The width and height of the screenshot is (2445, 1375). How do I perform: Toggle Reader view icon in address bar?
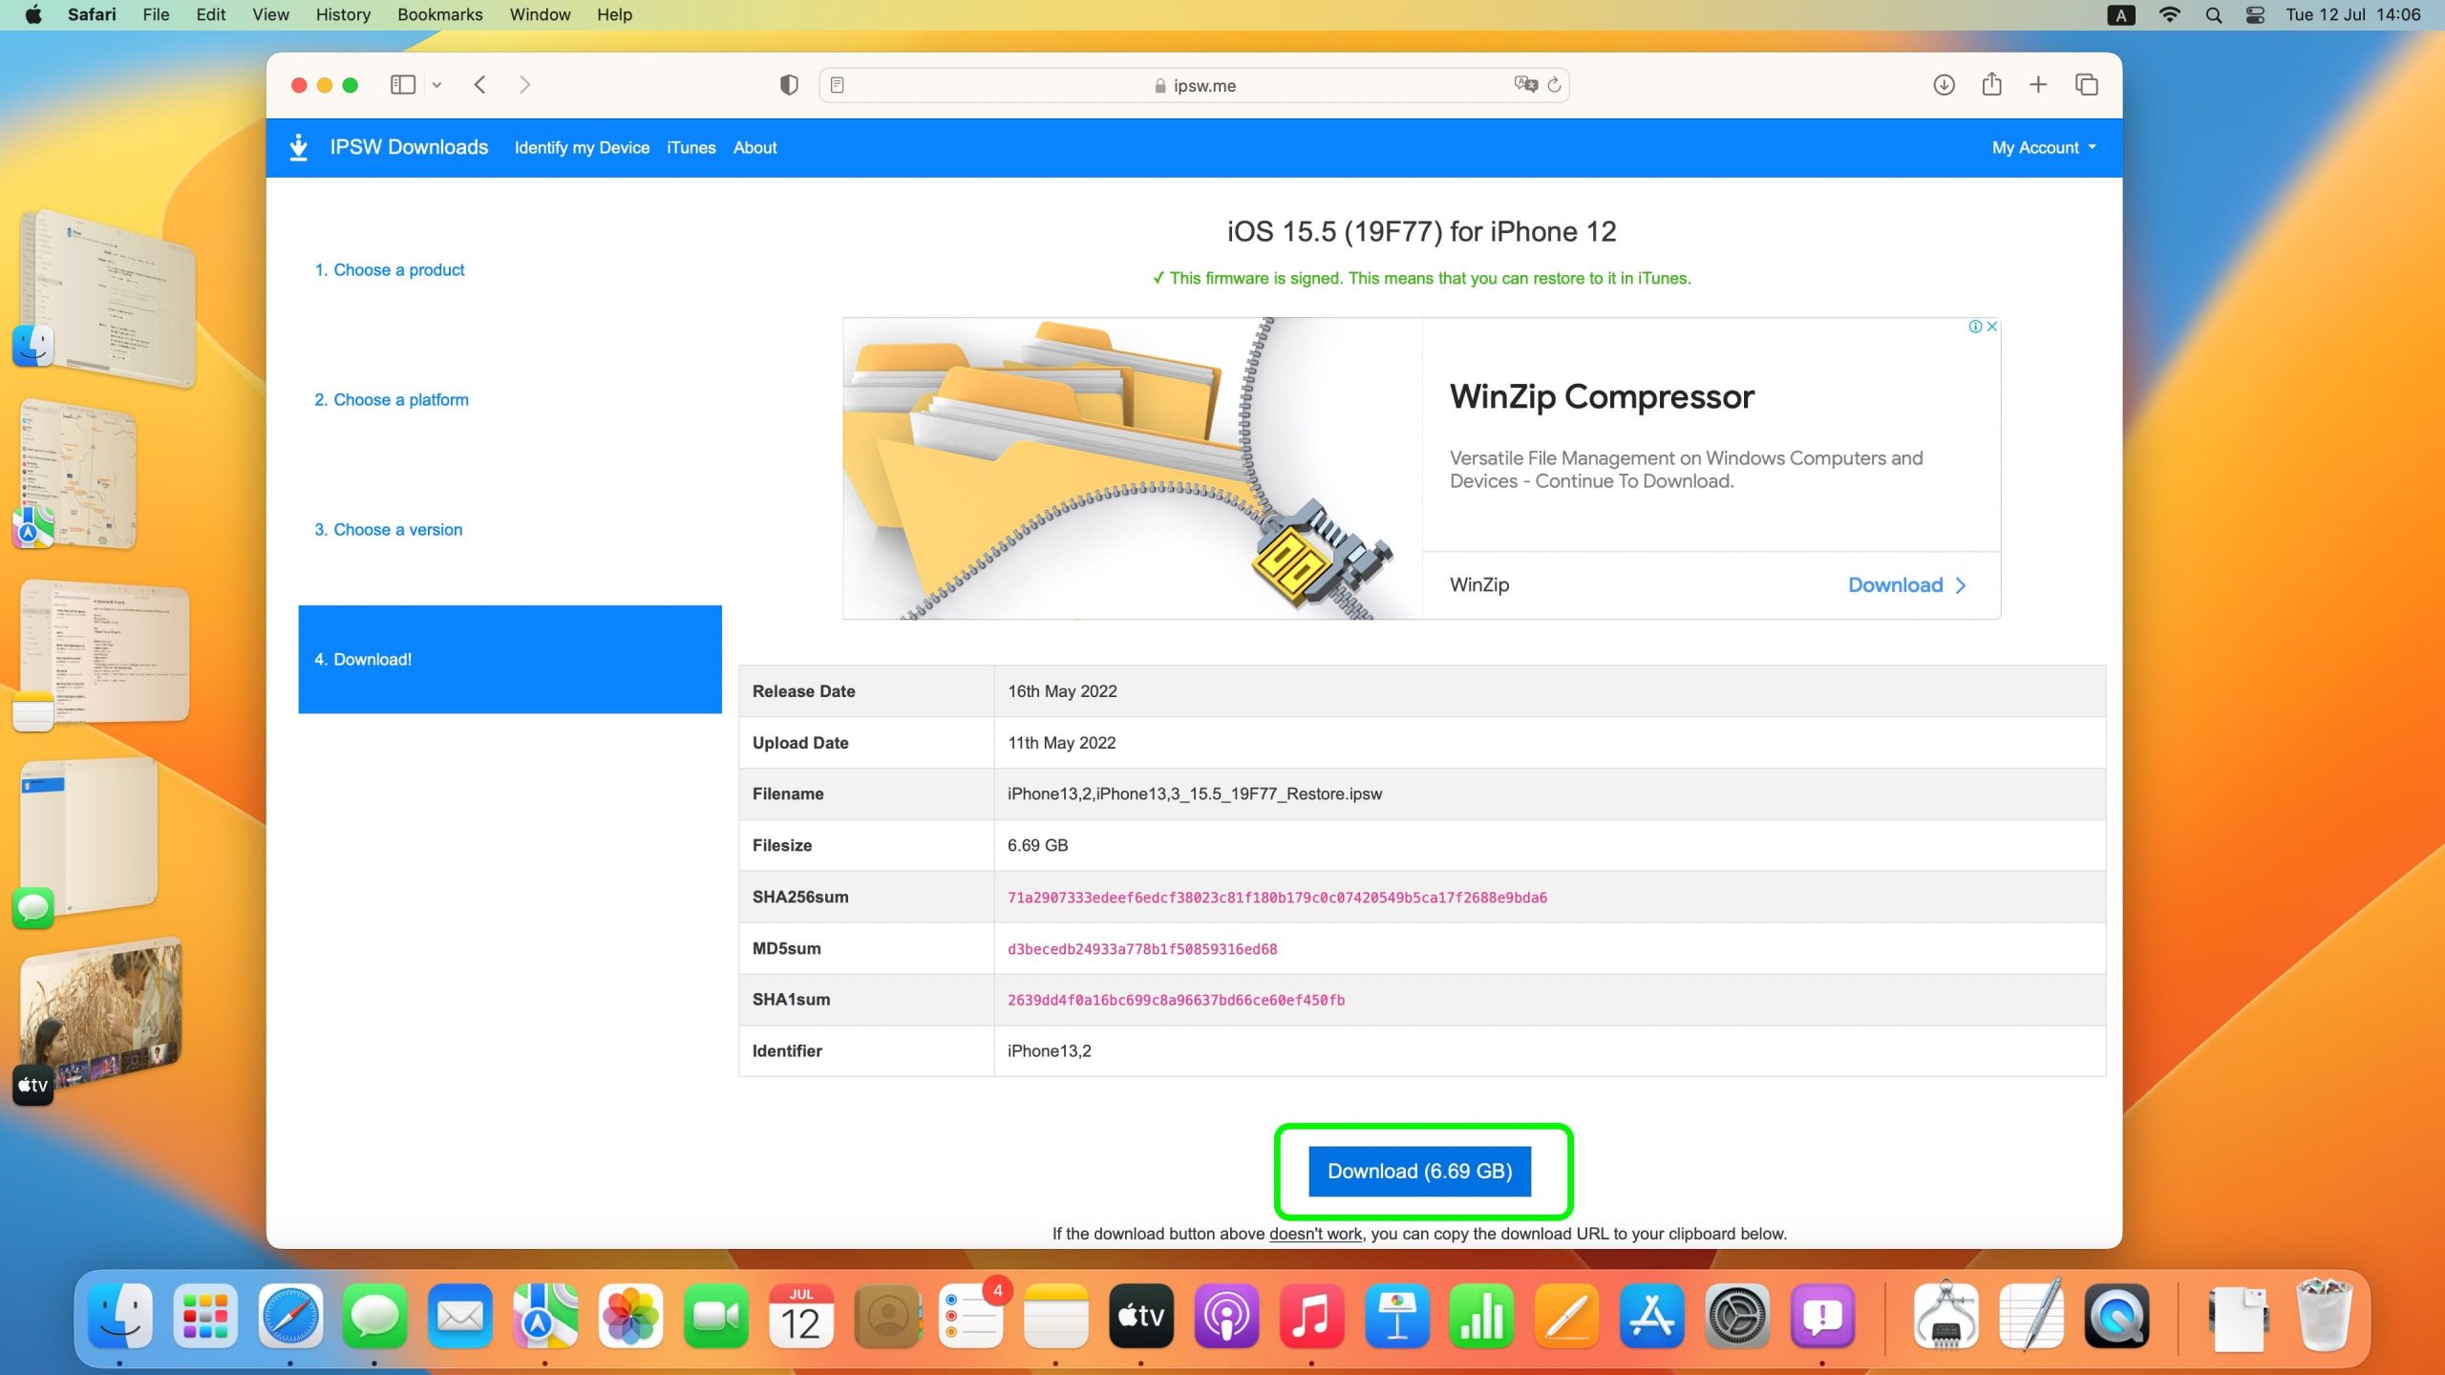(837, 85)
